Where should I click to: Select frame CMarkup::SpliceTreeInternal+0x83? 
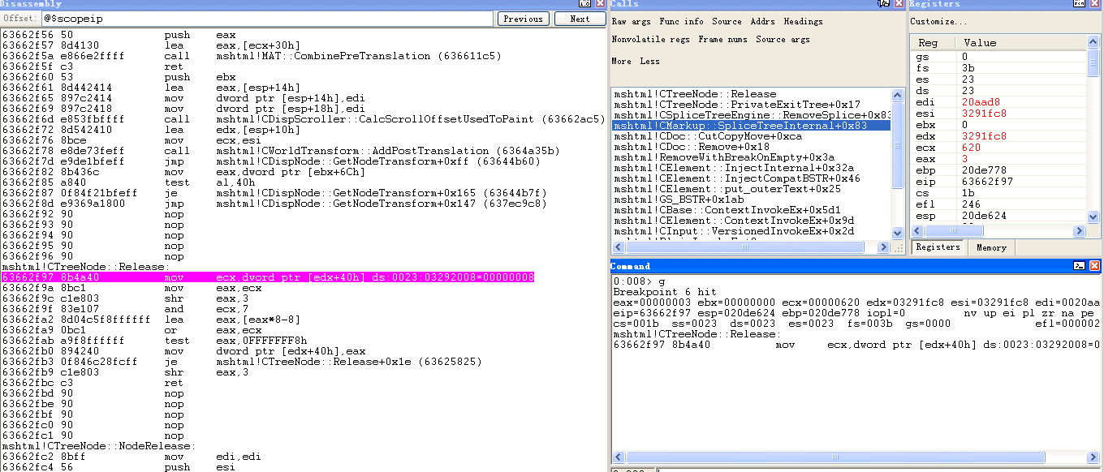coord(751,126)
